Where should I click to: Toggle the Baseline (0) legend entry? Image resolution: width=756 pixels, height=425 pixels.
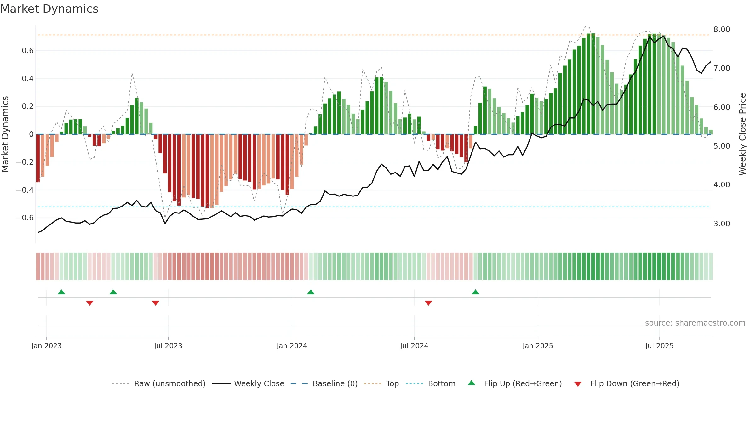click(324, 383)
